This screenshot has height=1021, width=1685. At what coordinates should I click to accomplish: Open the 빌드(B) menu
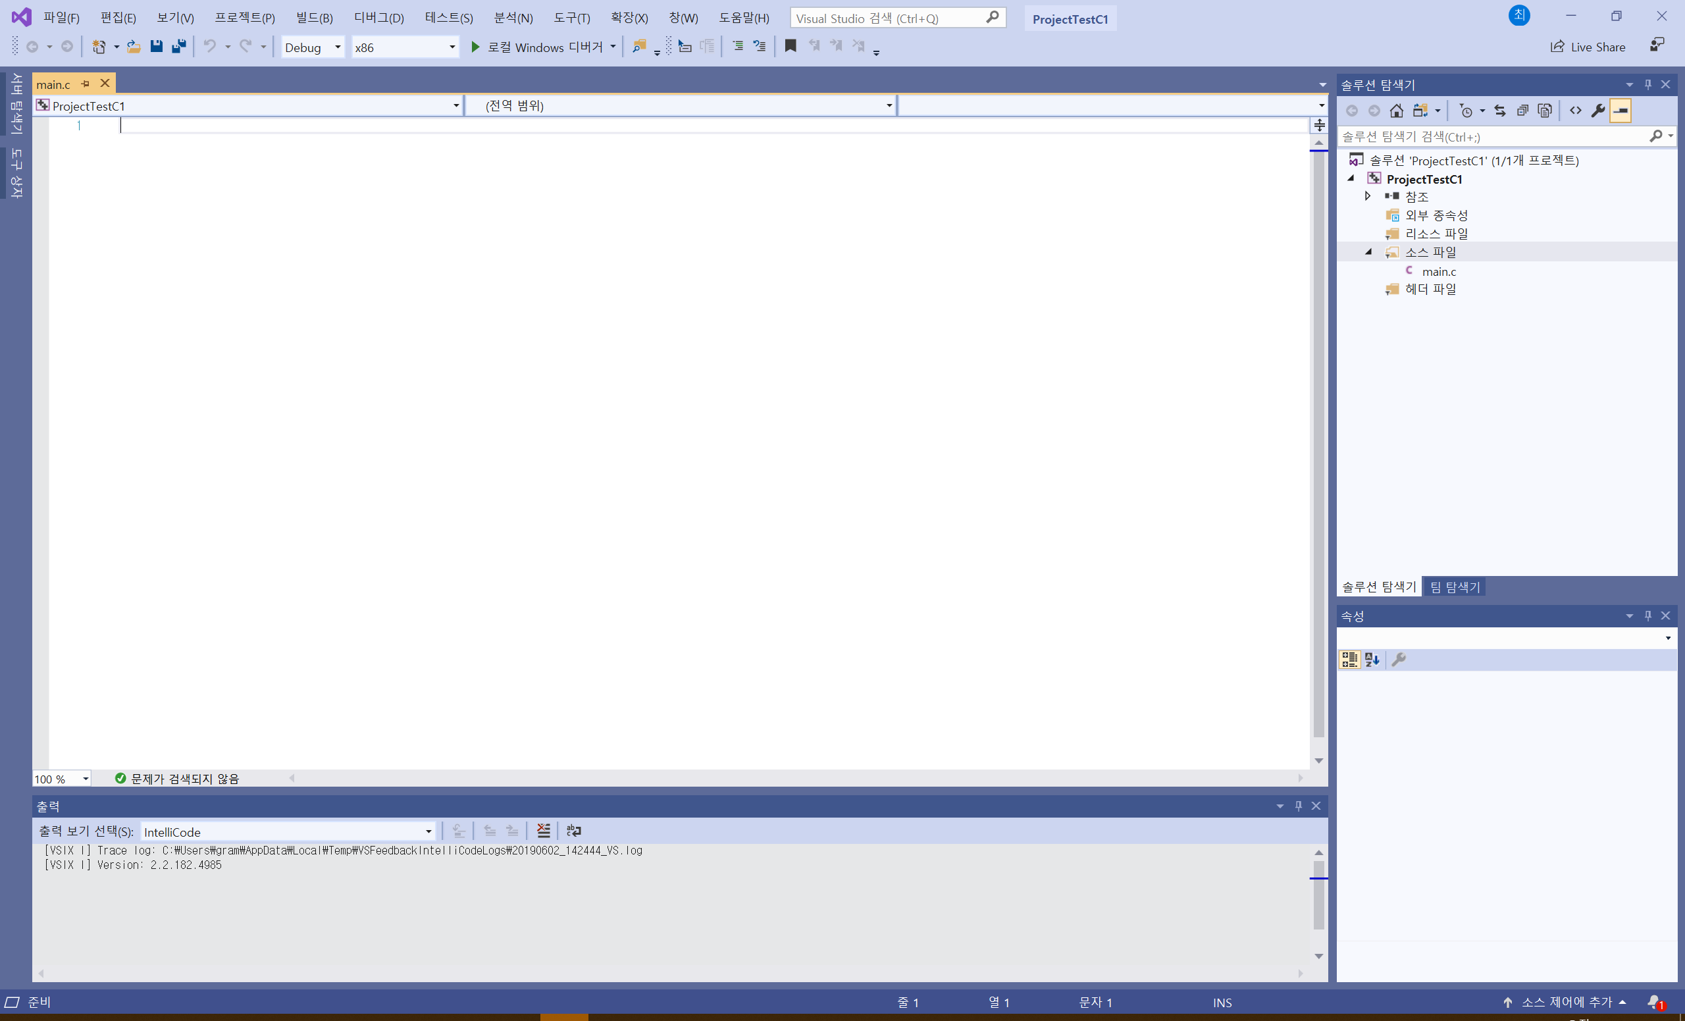(x=314, y=18)
